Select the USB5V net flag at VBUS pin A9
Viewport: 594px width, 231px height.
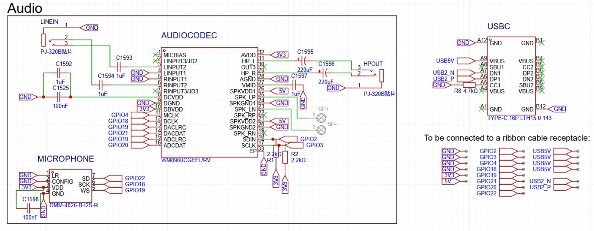pyautogui.click(x=466, y=61)
